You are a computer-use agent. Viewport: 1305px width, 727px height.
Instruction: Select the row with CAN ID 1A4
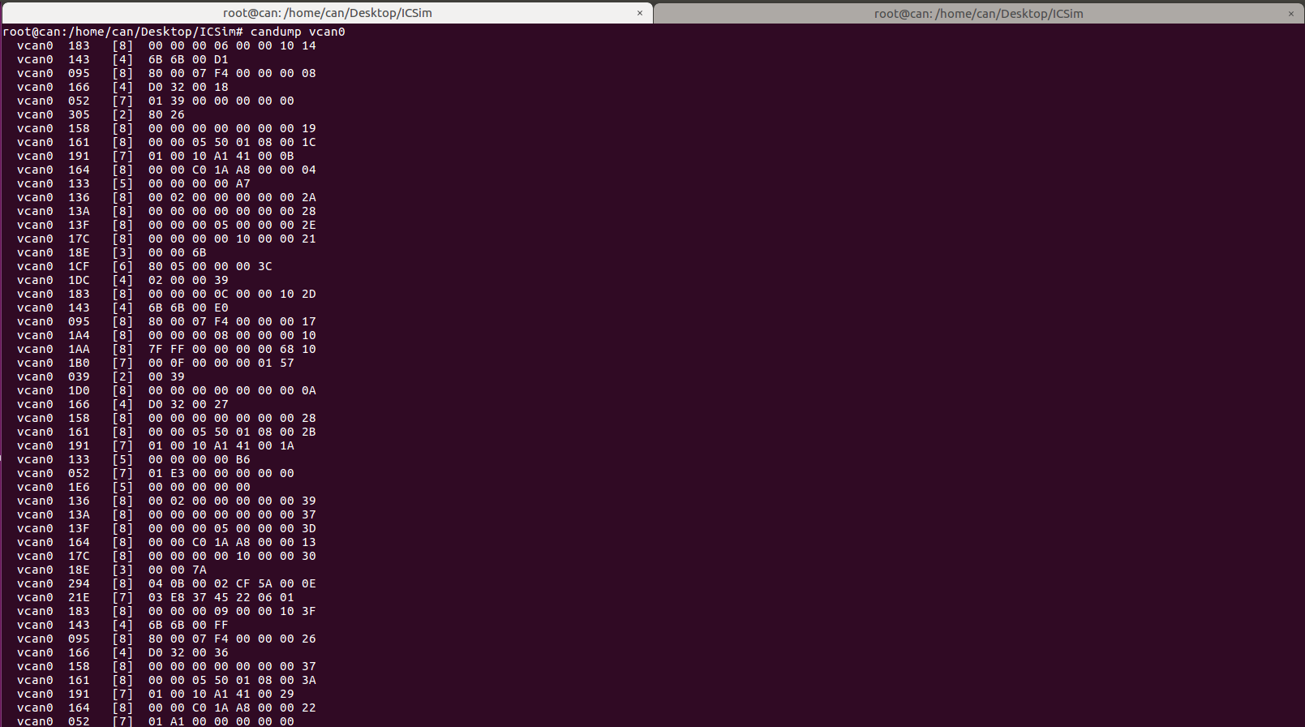point(166,335)
